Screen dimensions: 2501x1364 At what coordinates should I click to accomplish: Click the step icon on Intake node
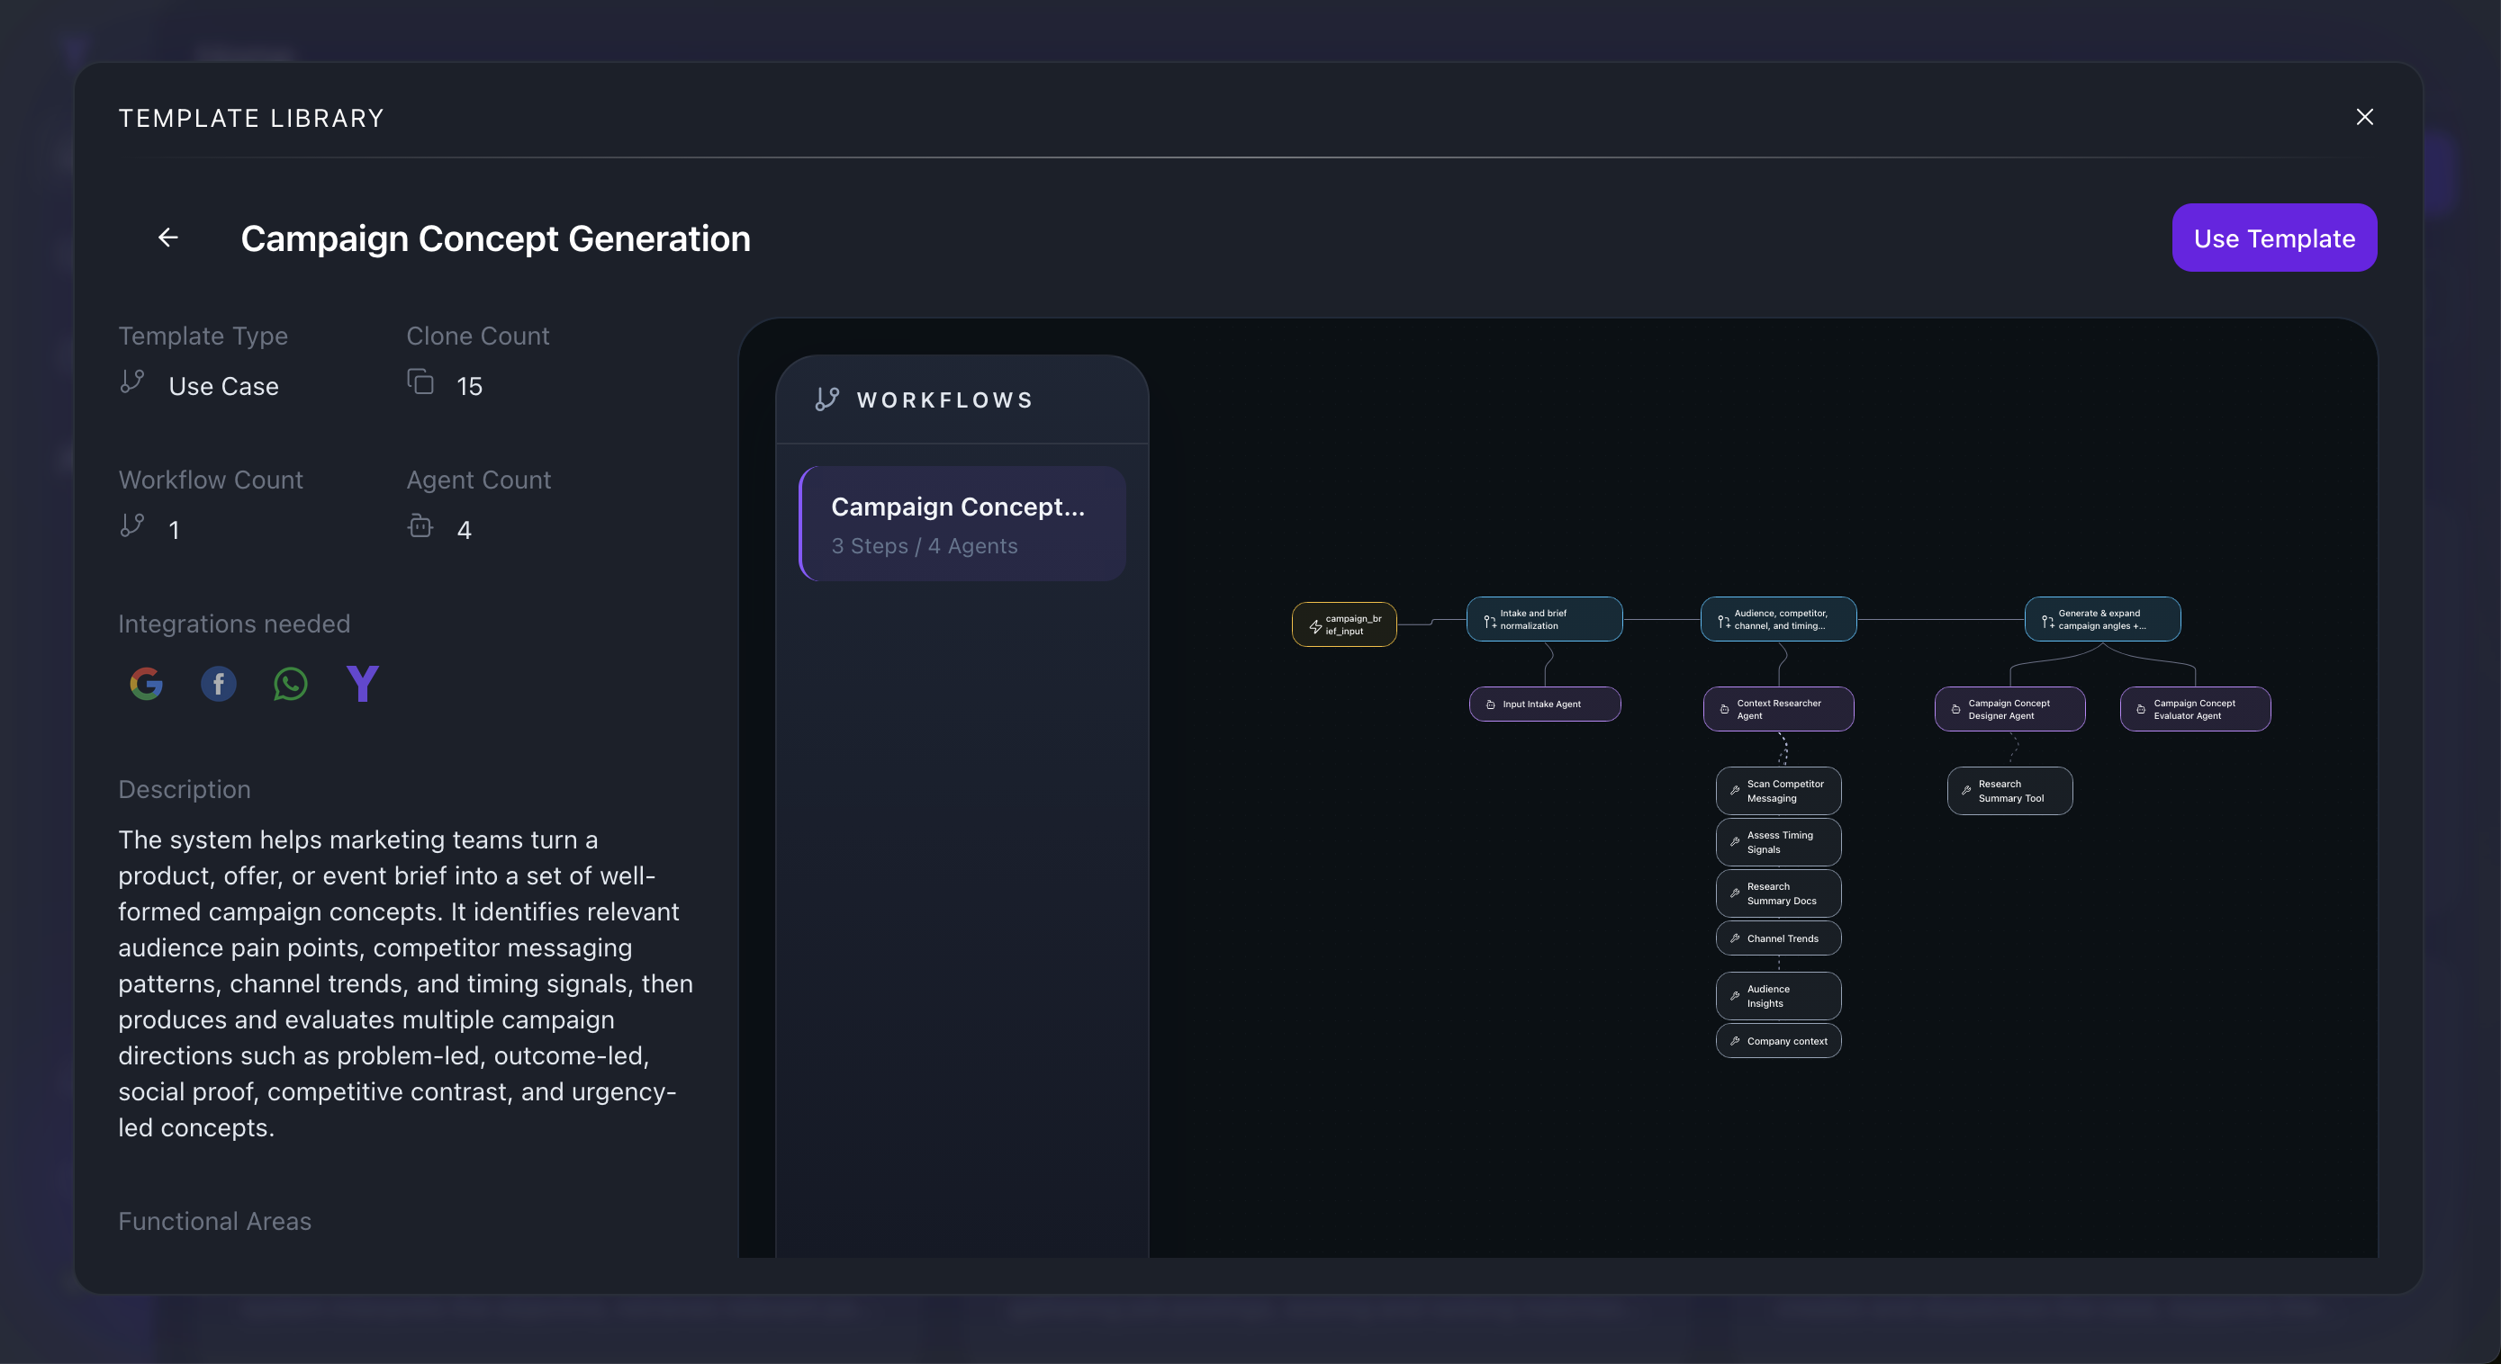[1489, 621]
